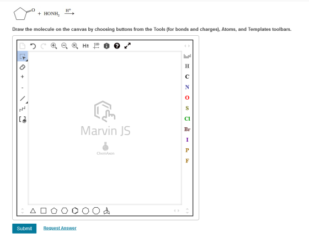Choose the Nitrogen atom button
Screen dimensions: 309x238
(187, 87)
